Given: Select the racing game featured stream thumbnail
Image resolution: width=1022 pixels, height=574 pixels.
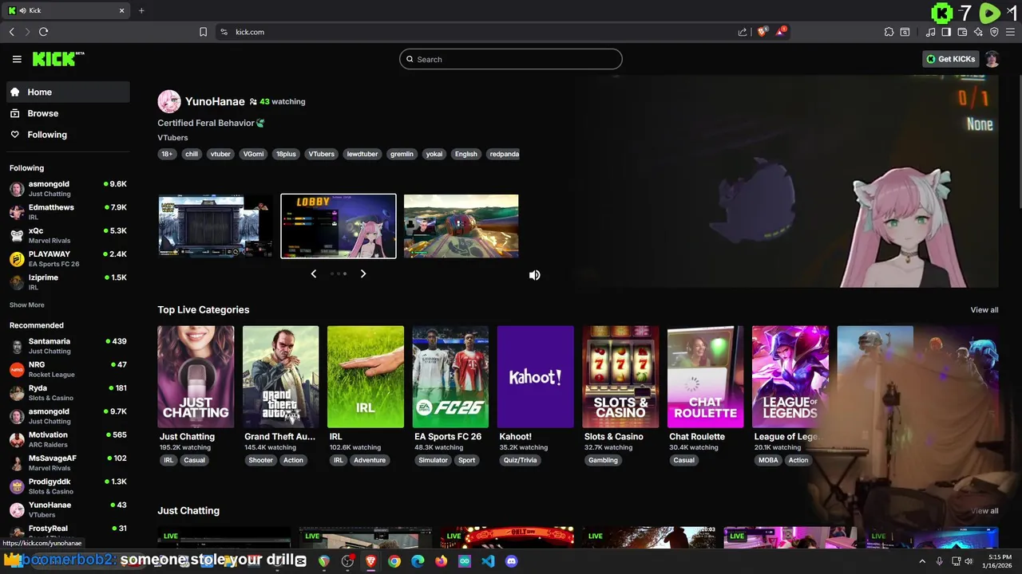Looking at the screenshot, I should click(461, 226).
